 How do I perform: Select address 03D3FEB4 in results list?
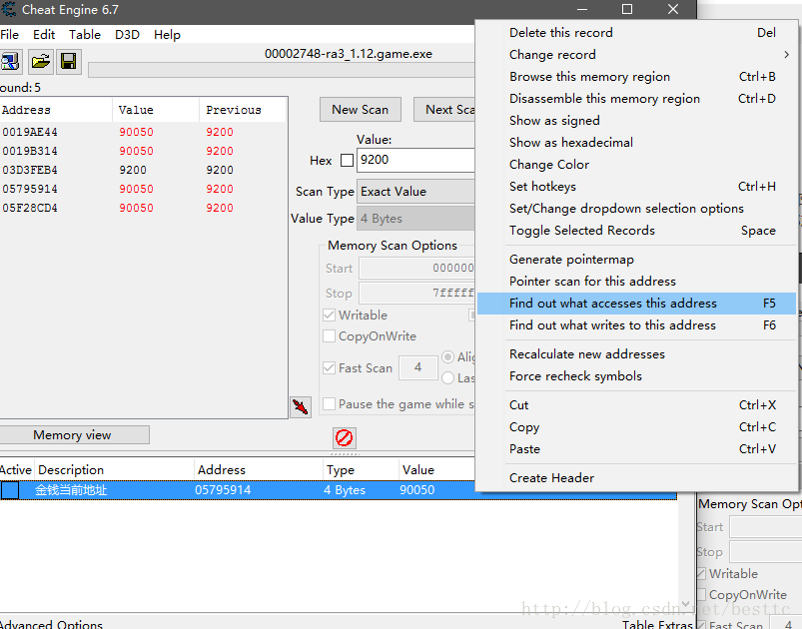coord(30,170)
